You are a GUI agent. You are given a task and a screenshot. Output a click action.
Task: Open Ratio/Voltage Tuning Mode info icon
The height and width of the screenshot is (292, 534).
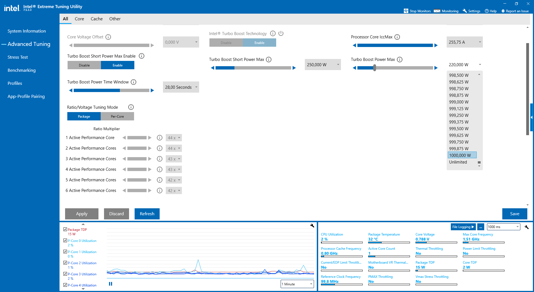131,107
